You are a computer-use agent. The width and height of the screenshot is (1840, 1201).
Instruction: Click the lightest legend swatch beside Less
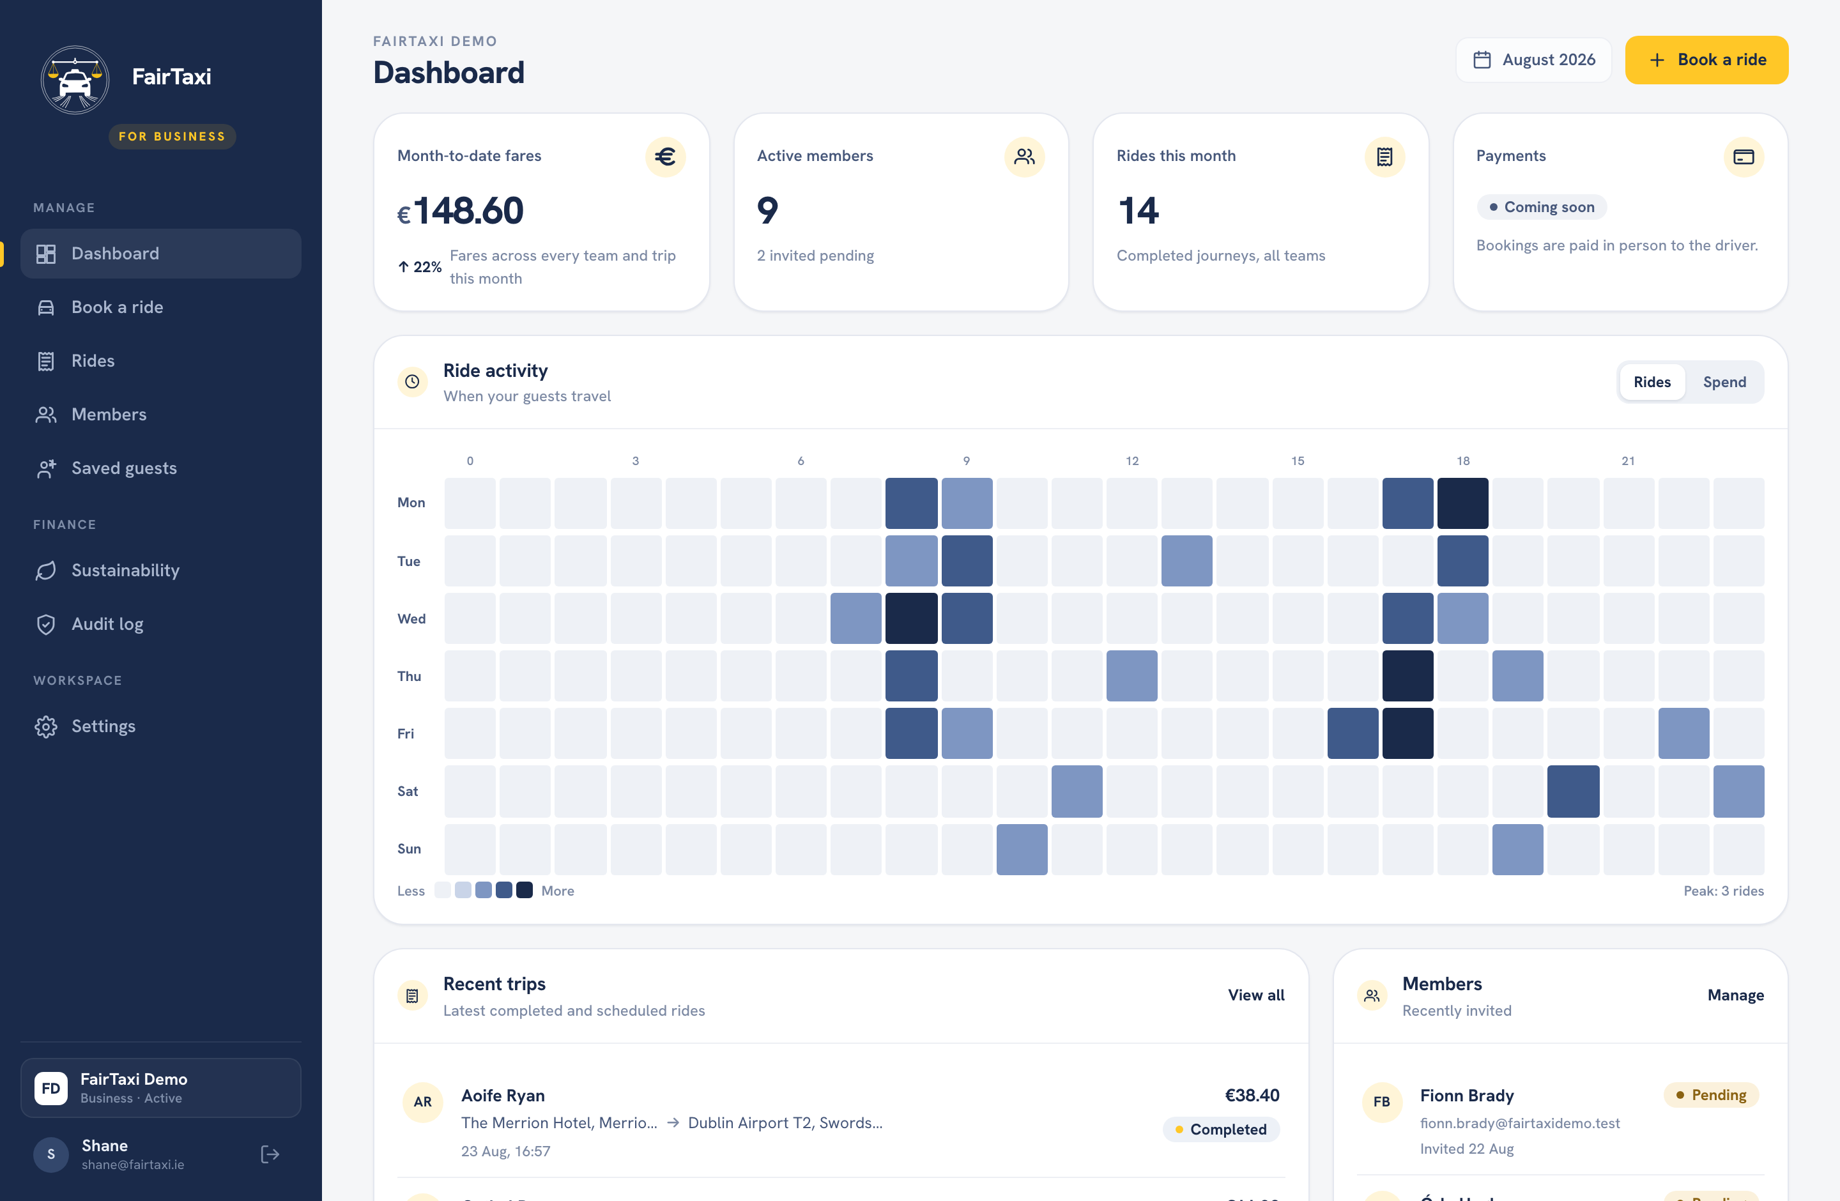pos(442,891)
